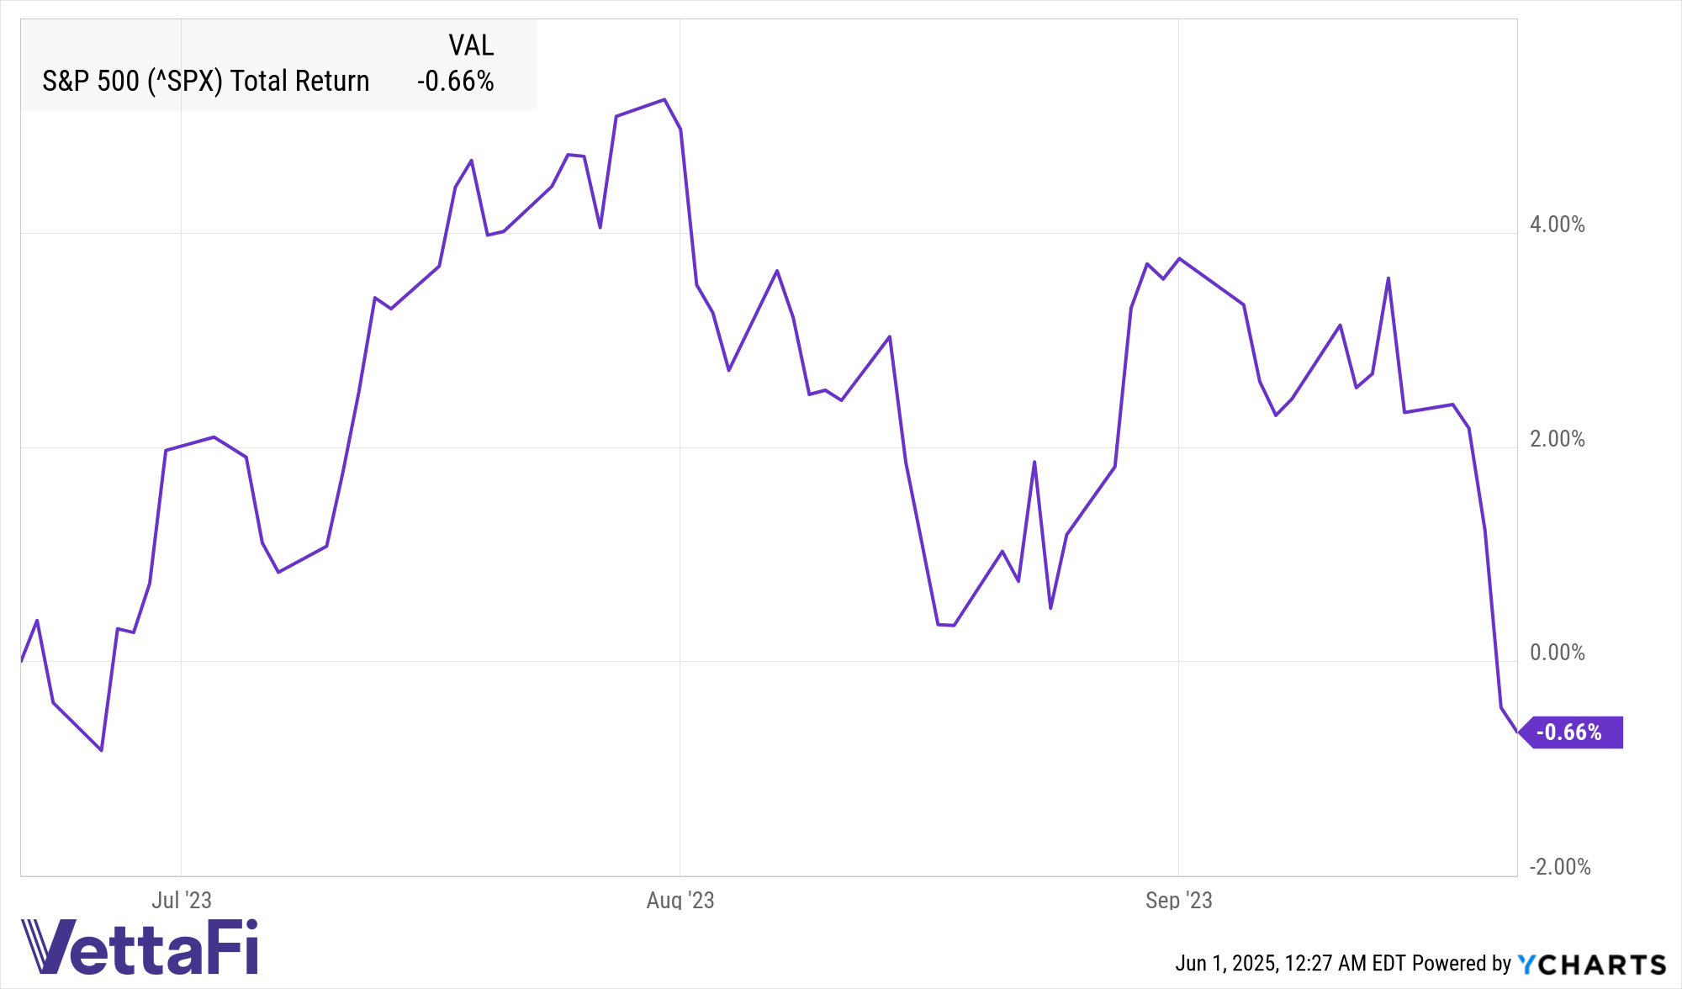Select the S&P 500 (^SPX) Total Return legend label
The height and width of the screenshot is (989, 1682).
coord(206,81)
